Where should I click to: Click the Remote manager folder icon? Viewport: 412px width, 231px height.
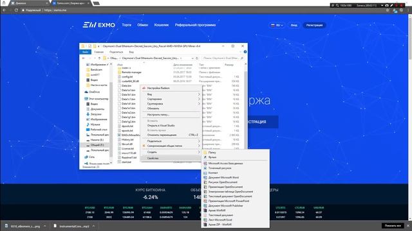click(x=119, y=72)
